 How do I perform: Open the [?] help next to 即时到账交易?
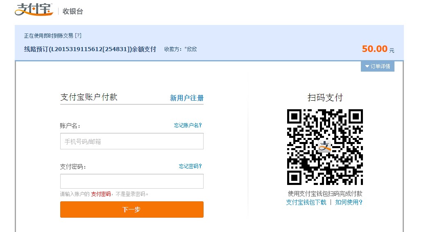78,36
